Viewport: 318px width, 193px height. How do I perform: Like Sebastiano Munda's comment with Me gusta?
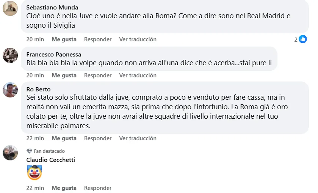(x=64, y=39)
